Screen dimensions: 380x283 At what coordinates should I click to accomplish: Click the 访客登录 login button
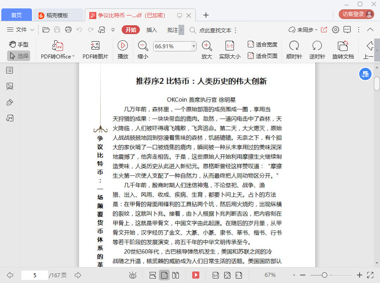(356, 14)
